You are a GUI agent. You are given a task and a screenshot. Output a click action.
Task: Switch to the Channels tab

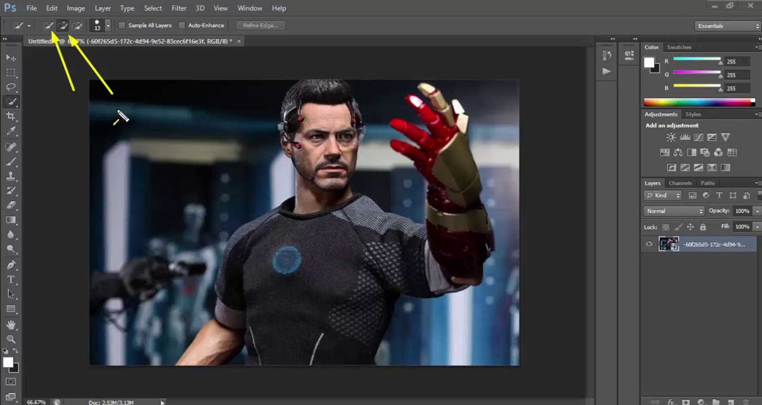tap(680, 183)
